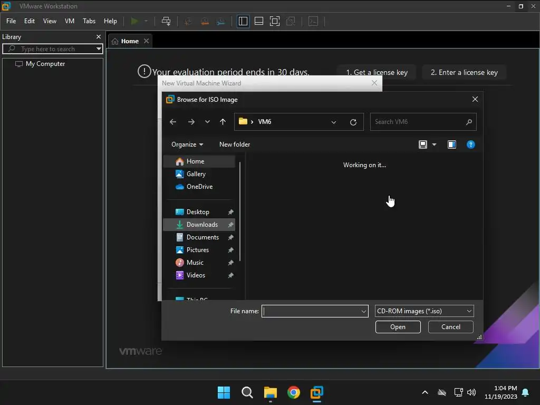
Task: Unpin Desktop using its pin icon
Action: coord(231,212)
